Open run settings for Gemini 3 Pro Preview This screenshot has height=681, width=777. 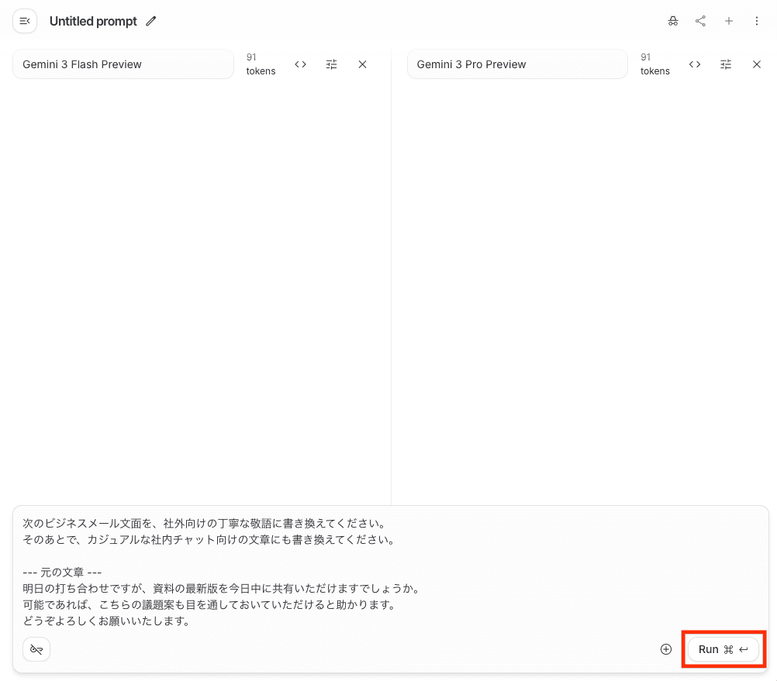pyautogui.click(x=726, y=64)
